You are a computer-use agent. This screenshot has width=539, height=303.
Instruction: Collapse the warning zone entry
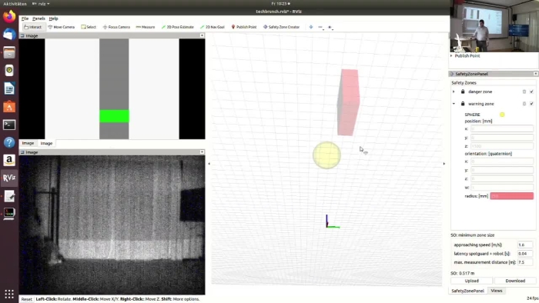(x=454, y=104)
